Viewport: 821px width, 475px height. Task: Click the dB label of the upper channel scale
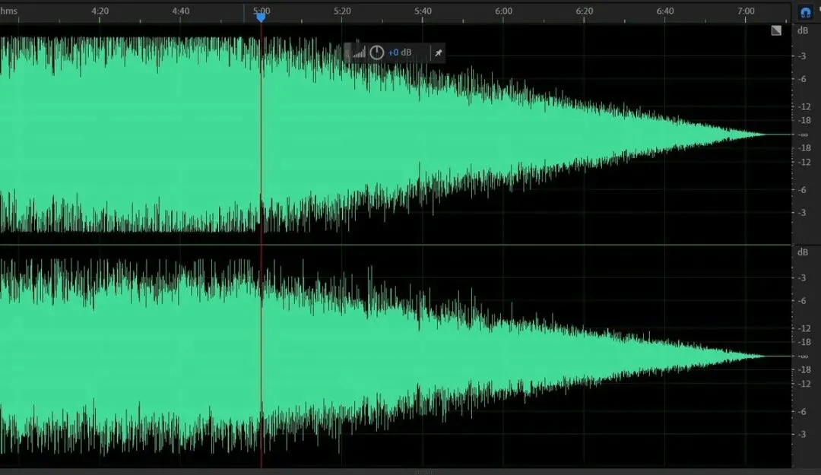tap(802, 31)
